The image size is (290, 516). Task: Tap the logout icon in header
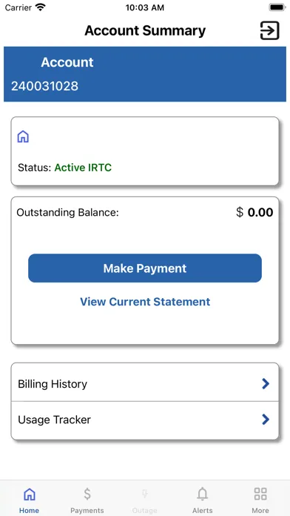[x=269, y=30]
